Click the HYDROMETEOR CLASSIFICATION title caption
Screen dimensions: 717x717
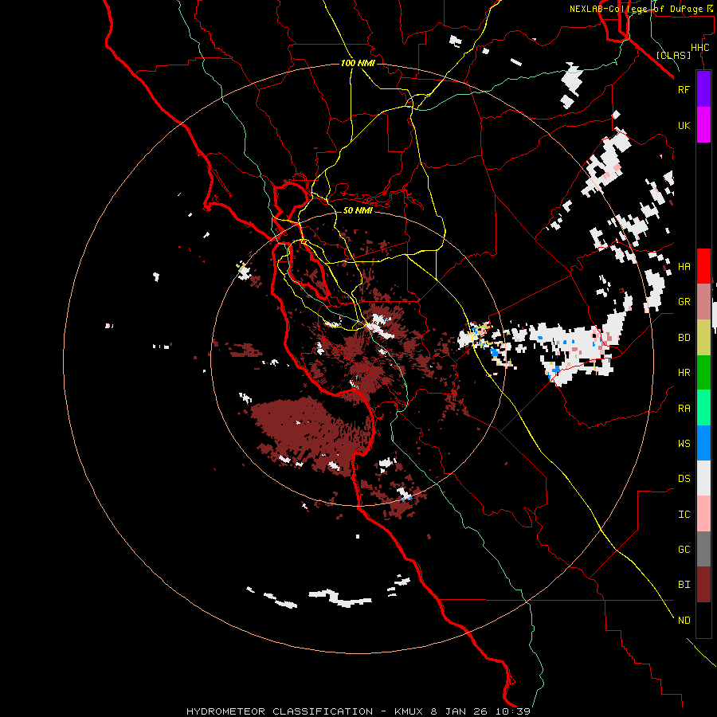[x=280, y=711]
